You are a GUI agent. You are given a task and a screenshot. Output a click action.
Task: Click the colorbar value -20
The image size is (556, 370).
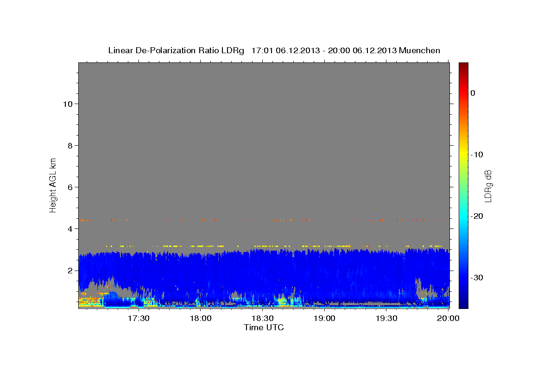click(x=477, y=216)
